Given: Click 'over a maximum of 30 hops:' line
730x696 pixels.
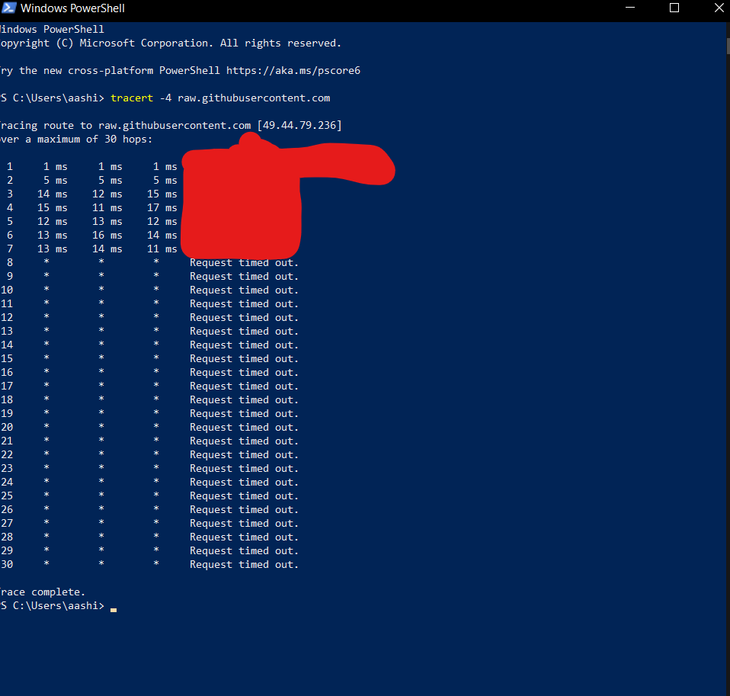Looking at the screenshot, I should (76, 140).
